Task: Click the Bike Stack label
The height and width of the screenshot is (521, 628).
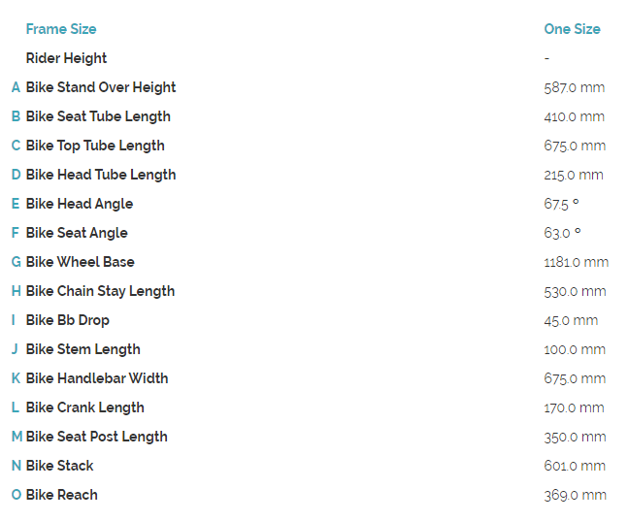Action: [x=60, y=466]
